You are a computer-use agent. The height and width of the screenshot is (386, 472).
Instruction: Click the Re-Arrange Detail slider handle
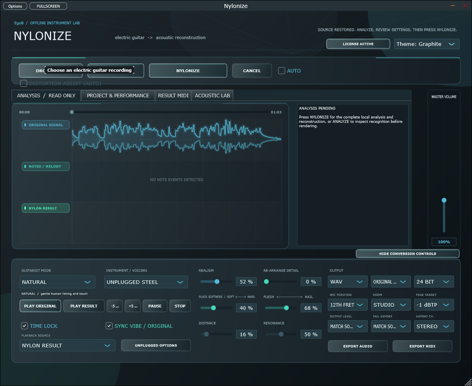click(266, 282)
